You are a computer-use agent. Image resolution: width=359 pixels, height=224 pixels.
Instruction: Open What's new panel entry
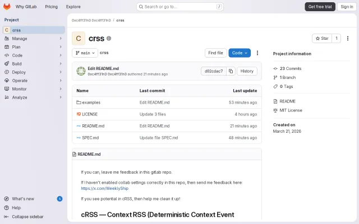coord(34,199)
